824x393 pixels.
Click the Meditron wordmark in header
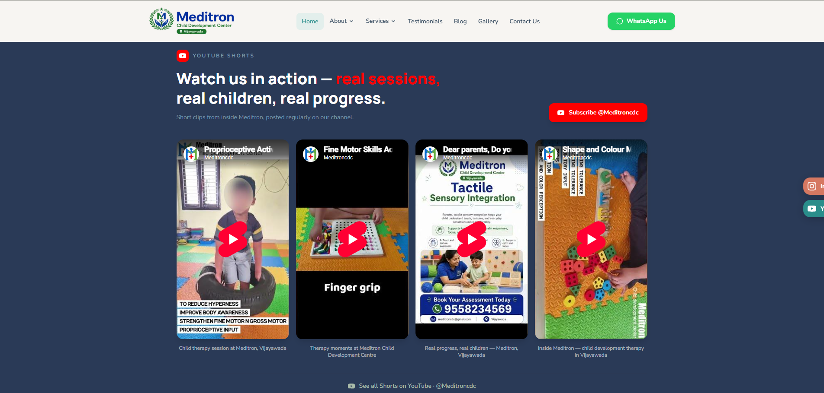pyautogui.click(x=205, y=17)
